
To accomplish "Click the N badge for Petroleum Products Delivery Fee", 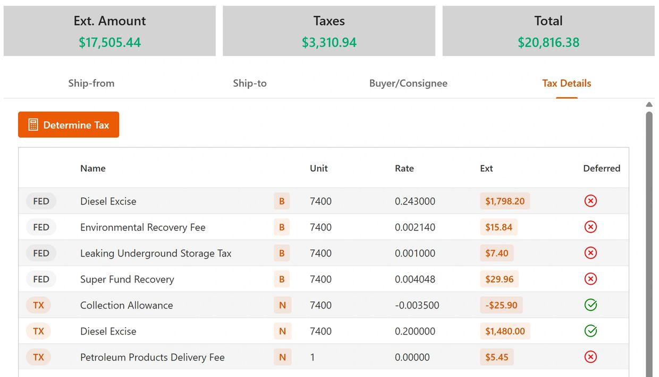I will (282, 357).
